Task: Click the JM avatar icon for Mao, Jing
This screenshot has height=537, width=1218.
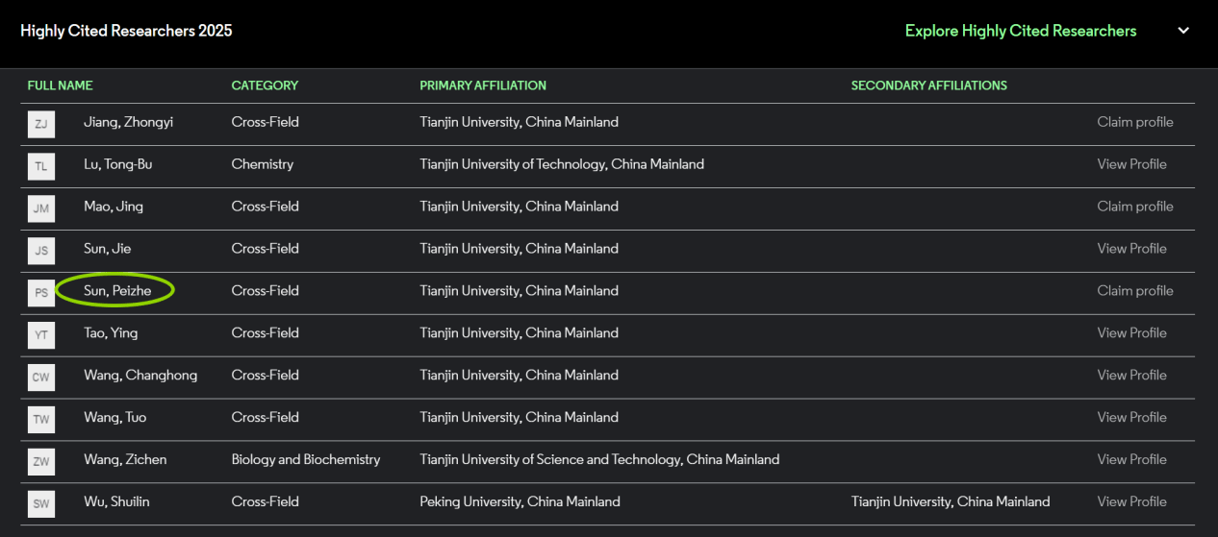Action: coord(40,208)
